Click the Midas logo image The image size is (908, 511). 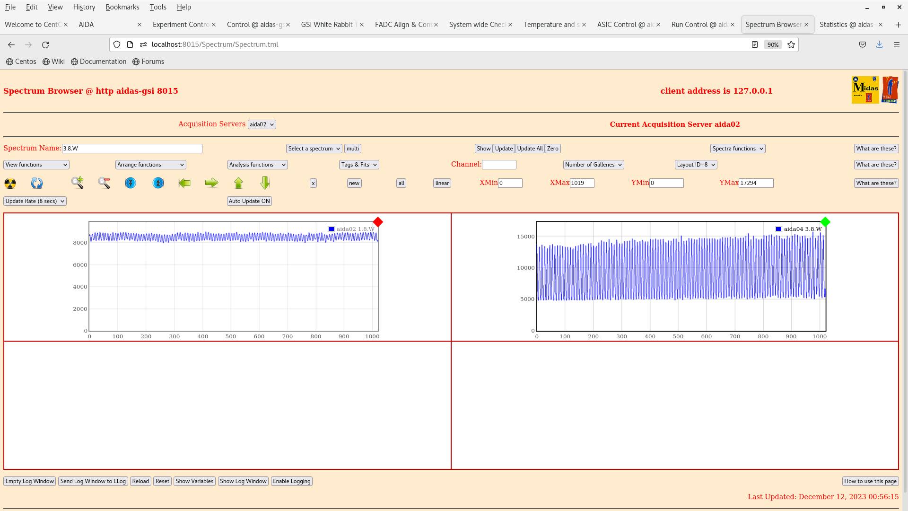click(865, 89)
